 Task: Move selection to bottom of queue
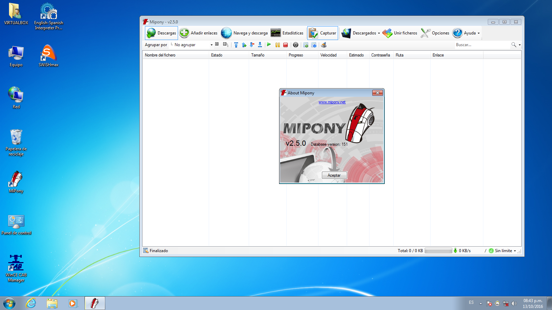pyautogui.click(x=260, y=45)
